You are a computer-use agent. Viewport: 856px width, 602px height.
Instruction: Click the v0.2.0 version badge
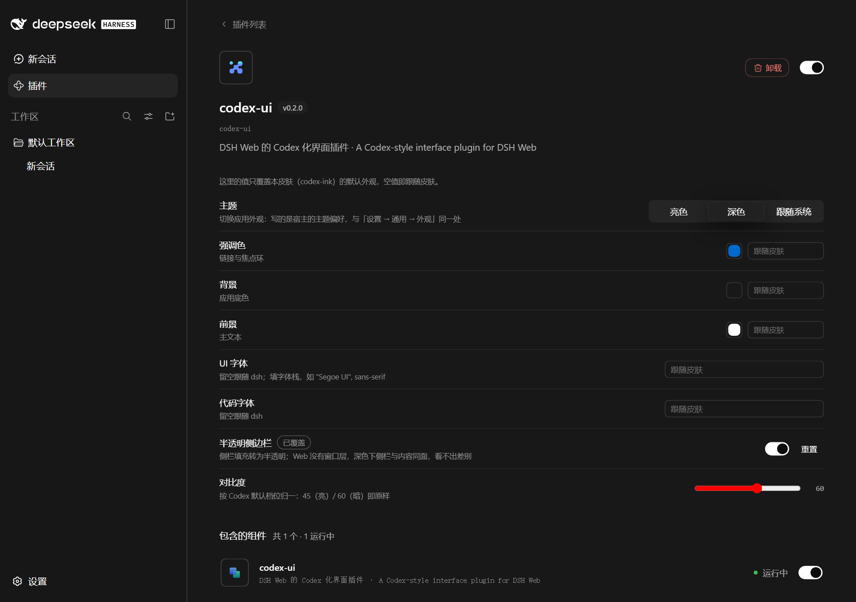coord(292,108)
